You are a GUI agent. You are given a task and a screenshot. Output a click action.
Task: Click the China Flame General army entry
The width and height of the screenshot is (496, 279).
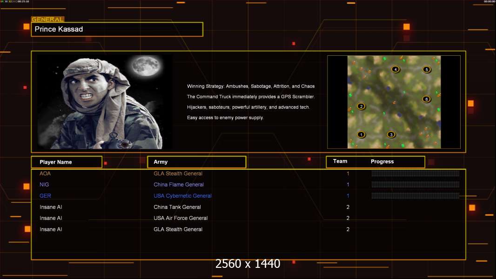[x=179, y=185]
